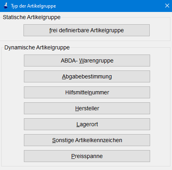Select the ABDA- Warengruppe option
Screen dimensions: 172x170
click(87, 61)
